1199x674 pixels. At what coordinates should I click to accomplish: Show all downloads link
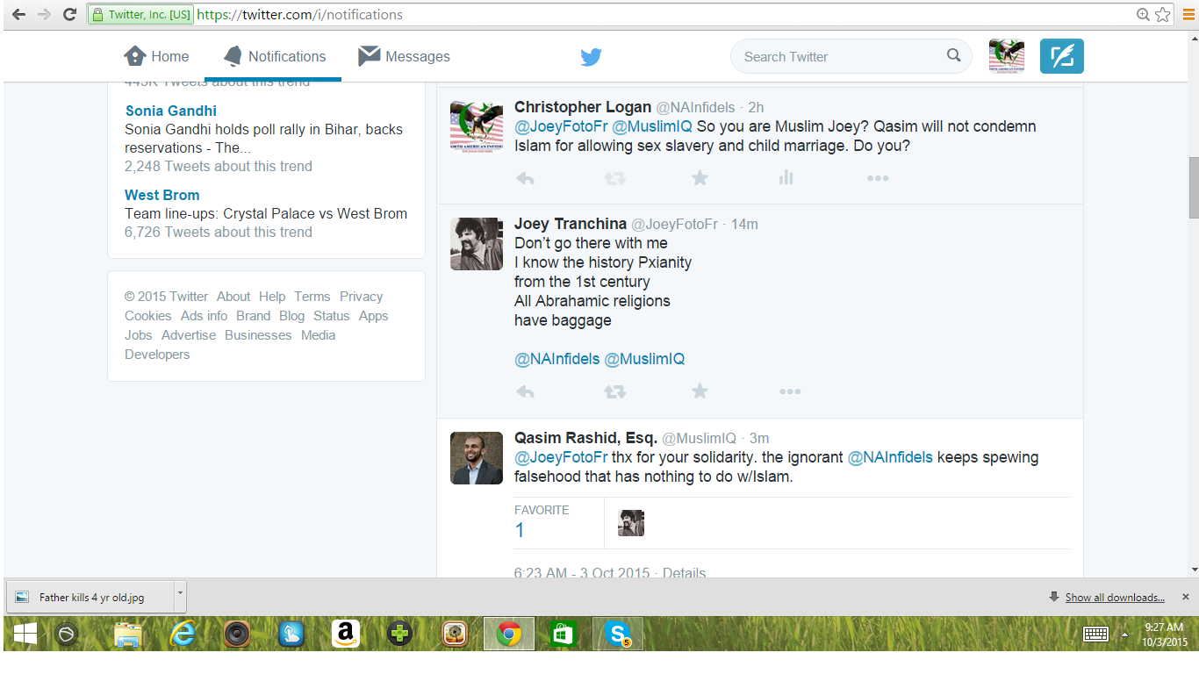pos(1115,597)
